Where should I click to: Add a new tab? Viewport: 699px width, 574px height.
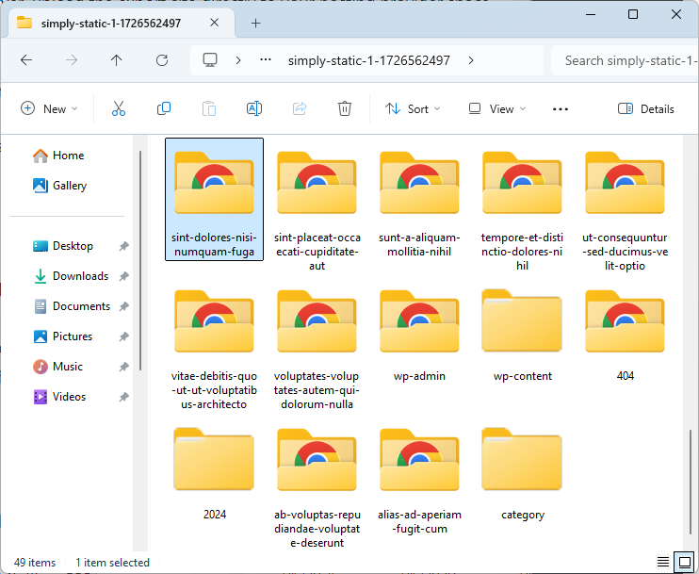click(255, 23)
